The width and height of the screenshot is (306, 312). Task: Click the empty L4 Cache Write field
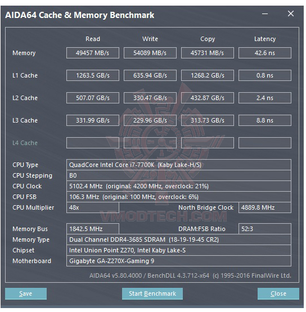150,143
